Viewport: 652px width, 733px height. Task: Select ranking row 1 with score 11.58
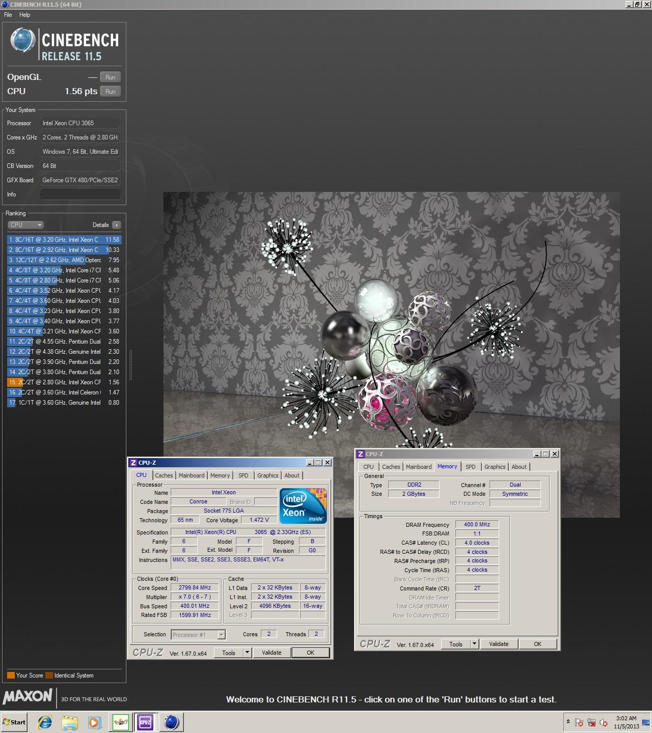(x=64, y=240)
